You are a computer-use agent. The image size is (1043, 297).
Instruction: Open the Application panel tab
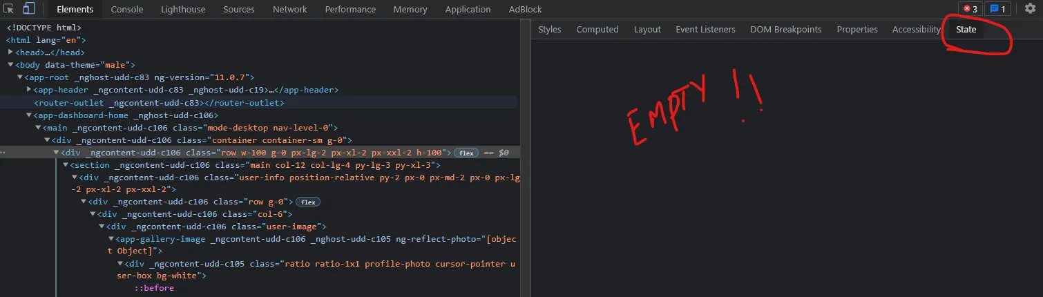click(468, 9)
